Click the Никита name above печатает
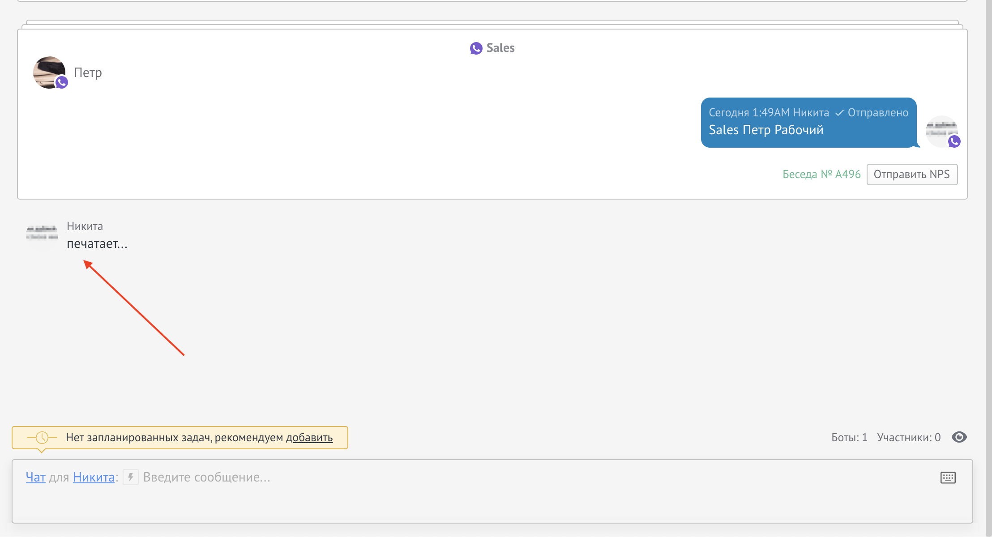The width and height of the screenshot is (992, 537). 85,226
